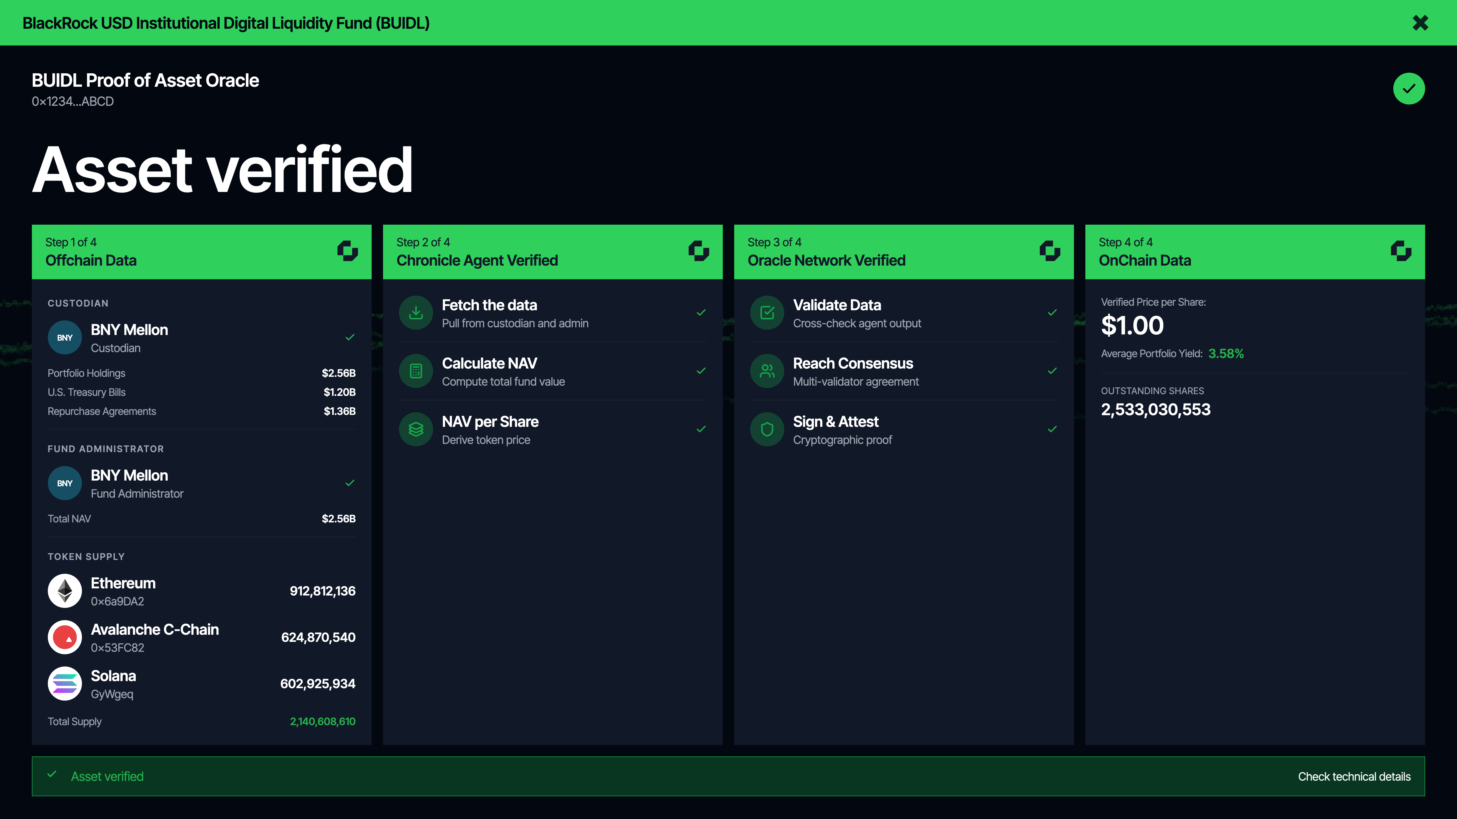The height and width of the screenshot is (819, 1457).
Task: Click the Fetch the data step title
Action: click(x=489, y=305)
